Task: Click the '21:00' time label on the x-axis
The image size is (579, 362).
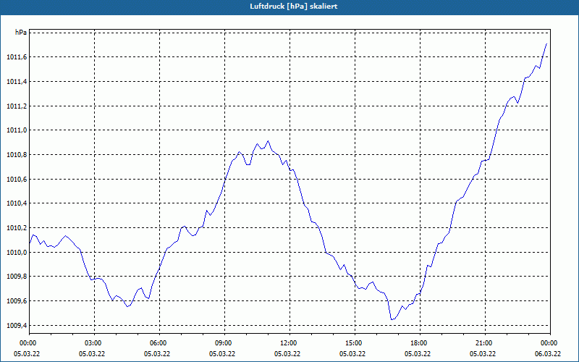Action: coord(483,343)
